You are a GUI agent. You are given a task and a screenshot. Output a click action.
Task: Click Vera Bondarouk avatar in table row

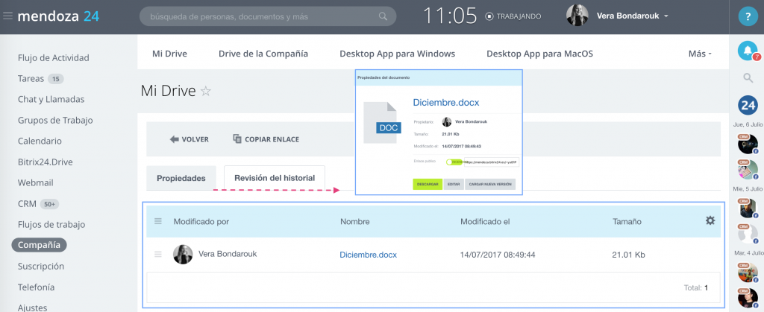pos(183,255)
